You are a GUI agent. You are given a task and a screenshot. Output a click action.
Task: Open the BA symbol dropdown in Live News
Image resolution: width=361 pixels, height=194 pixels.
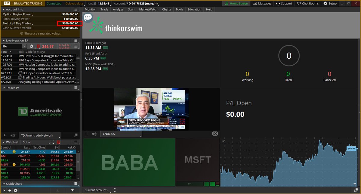[24, 46]
